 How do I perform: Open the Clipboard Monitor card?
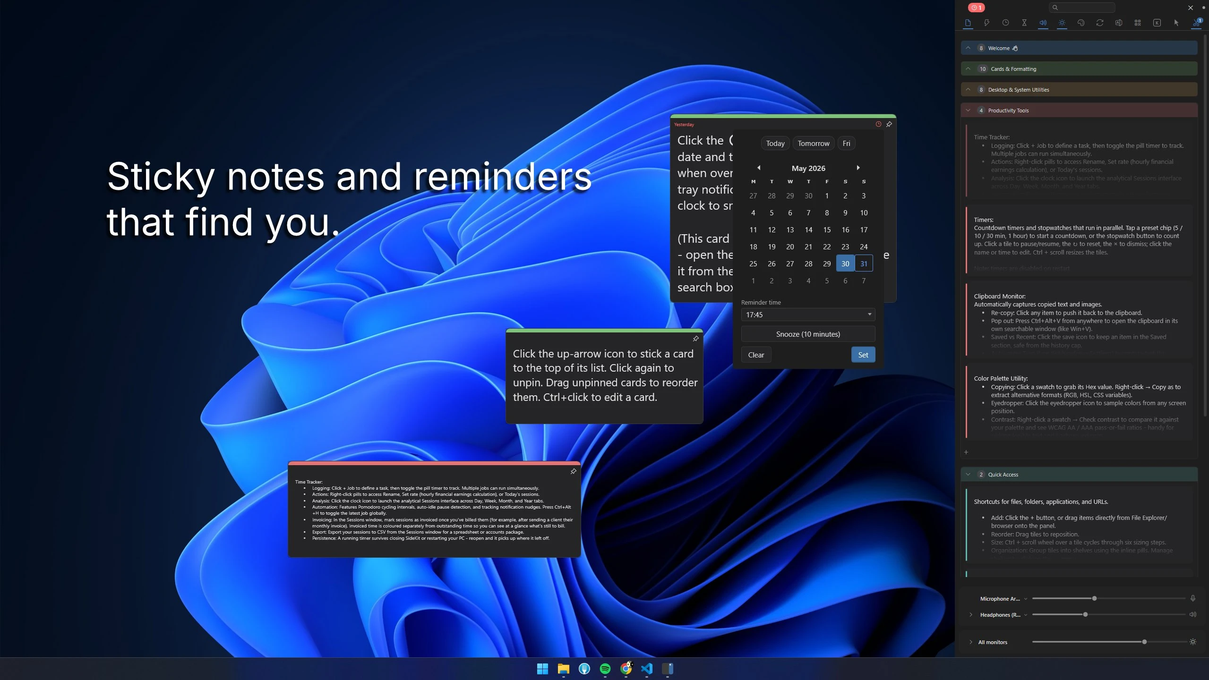coord(1080,320)
